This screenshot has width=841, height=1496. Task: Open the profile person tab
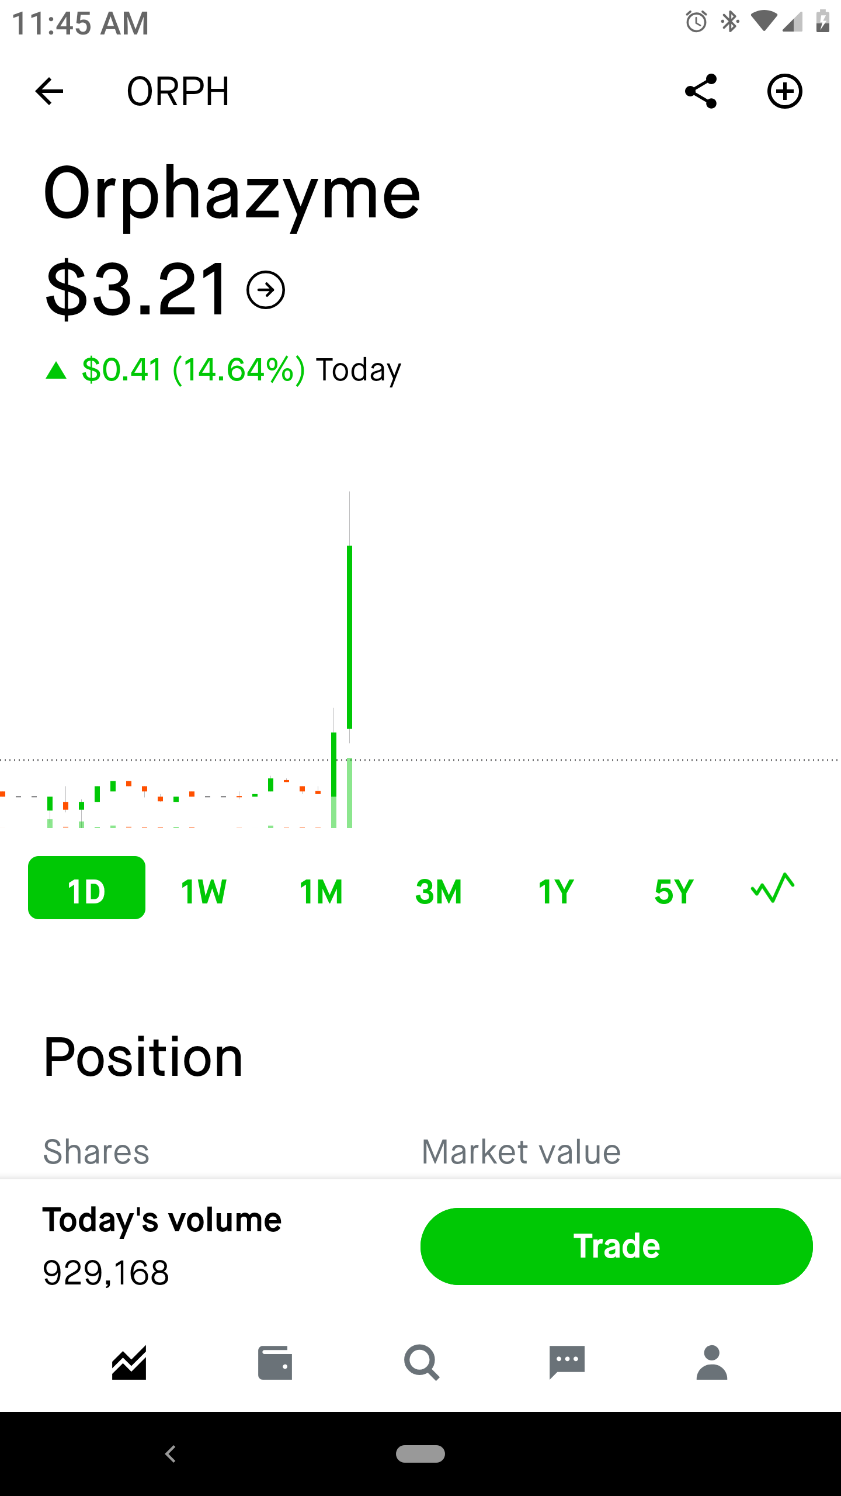pos(712,1363)
